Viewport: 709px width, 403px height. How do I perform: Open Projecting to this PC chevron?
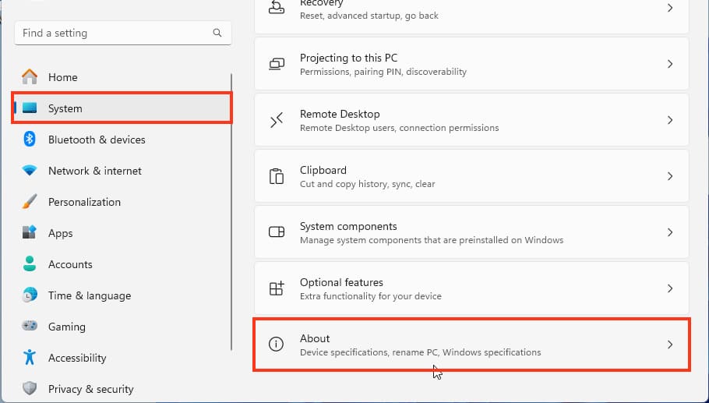click(x=669, y=65)
